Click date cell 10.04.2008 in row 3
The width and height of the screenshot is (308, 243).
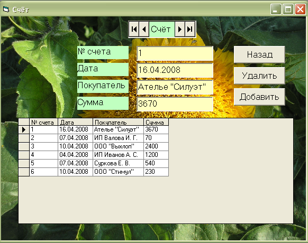pyautogui.click(x=75, y=146)
